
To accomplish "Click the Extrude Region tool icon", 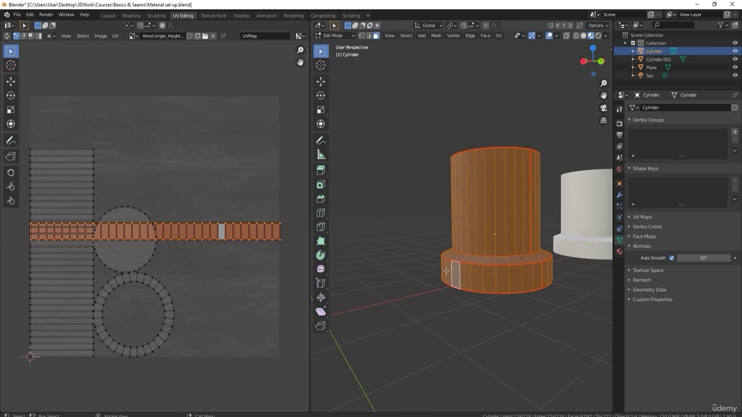I will coord(321,170).
